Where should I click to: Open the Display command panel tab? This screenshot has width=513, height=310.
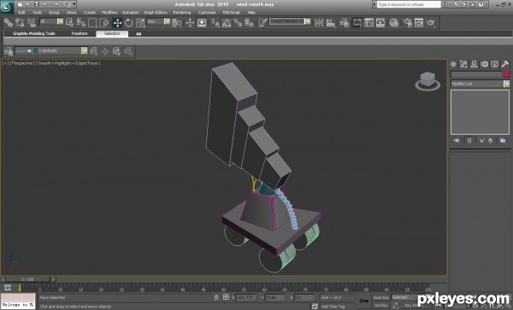point(495,64)
